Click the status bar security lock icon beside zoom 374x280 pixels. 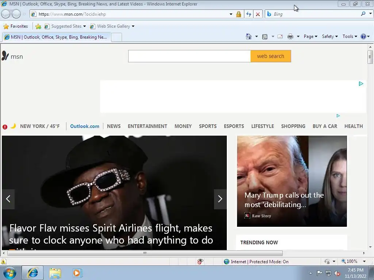pyautogui.click(x=327, y=261)
